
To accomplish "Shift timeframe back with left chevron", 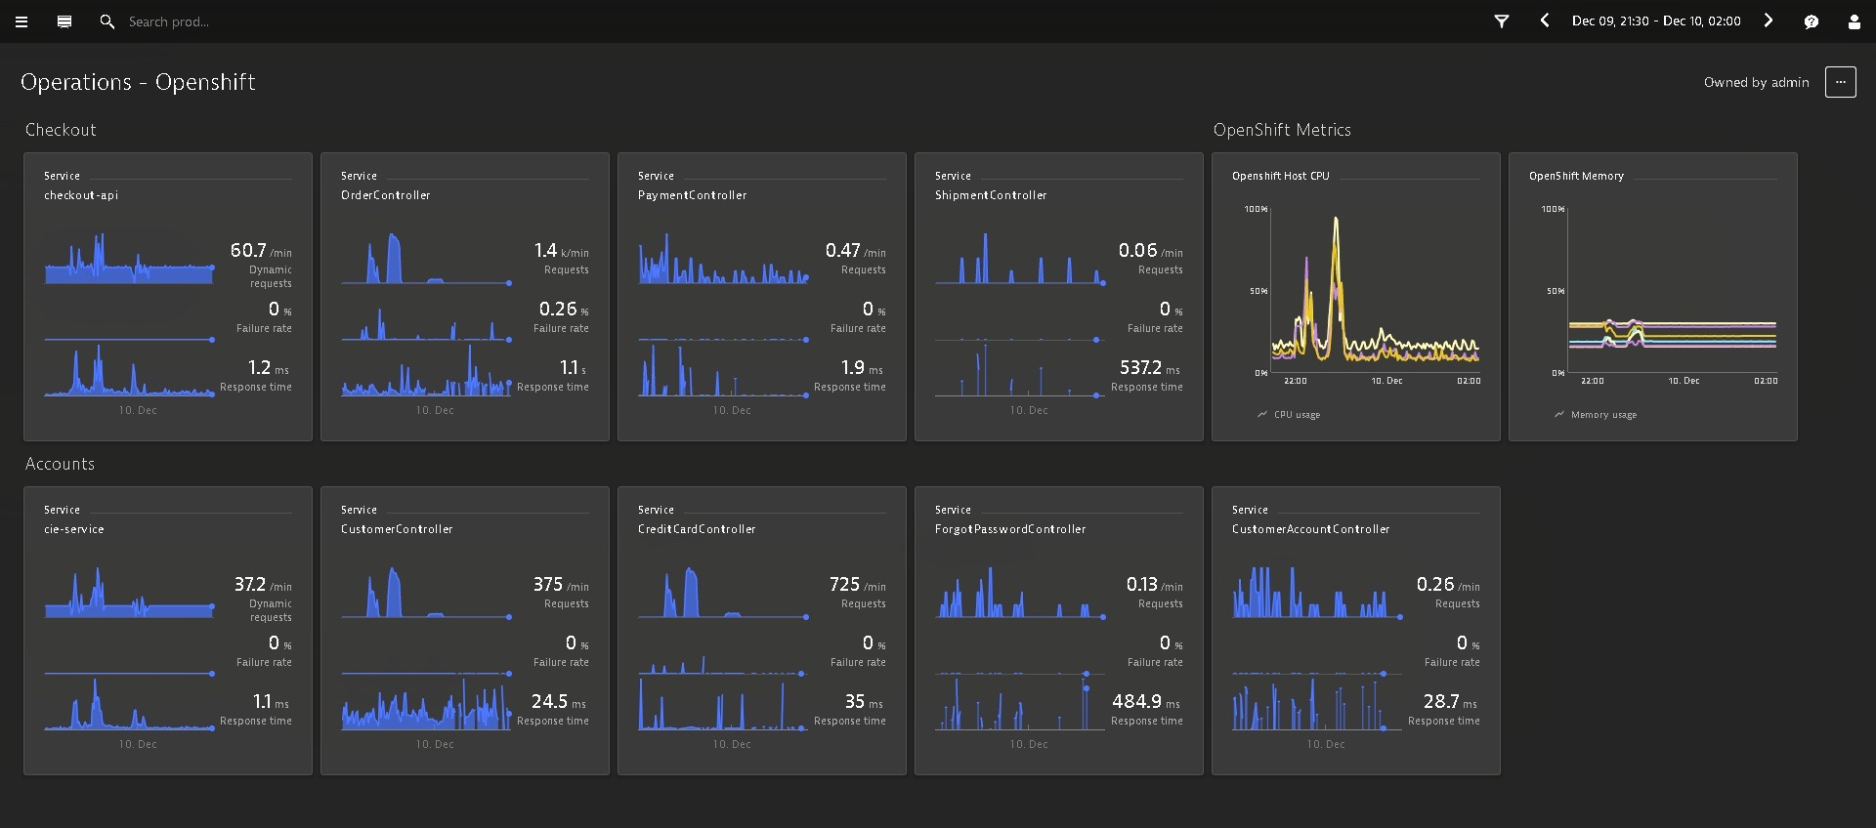I will pos(1544,21).
